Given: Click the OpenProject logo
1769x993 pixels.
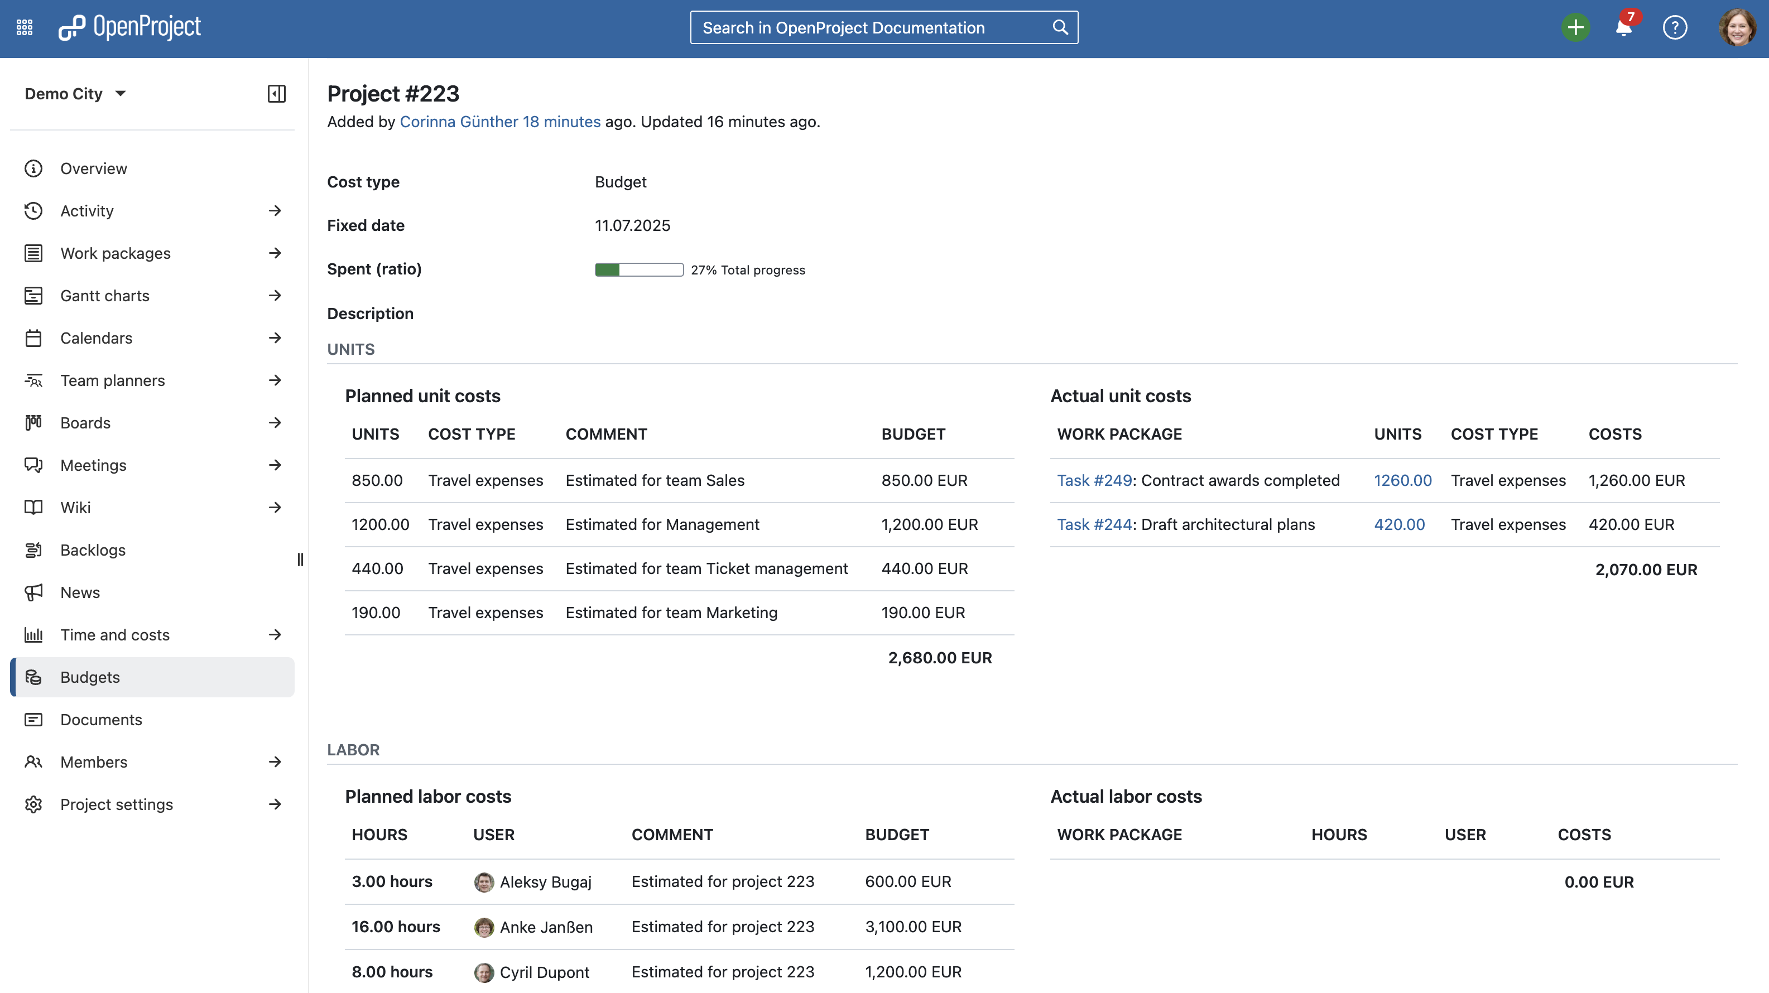Looking at the screenshot, I should click(131, 27).
